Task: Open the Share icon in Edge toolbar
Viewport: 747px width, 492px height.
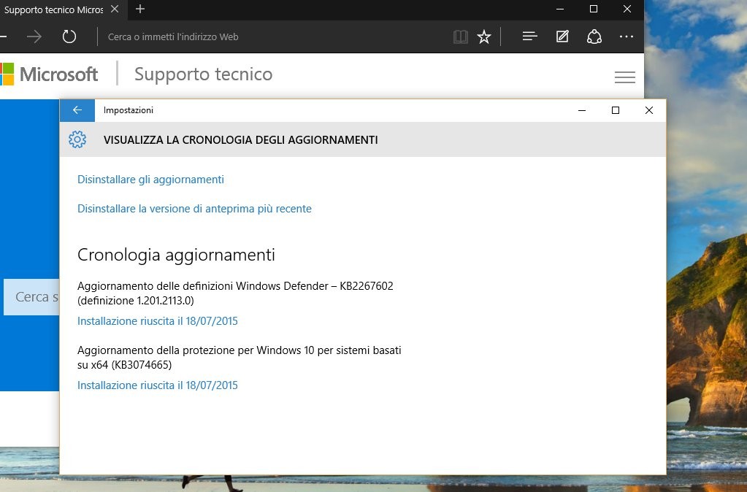Action: 594,36
